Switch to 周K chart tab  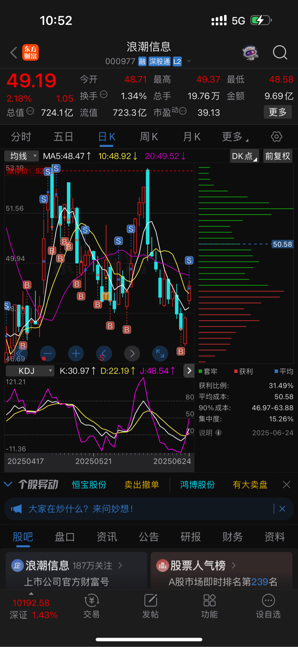click(149, 137)
